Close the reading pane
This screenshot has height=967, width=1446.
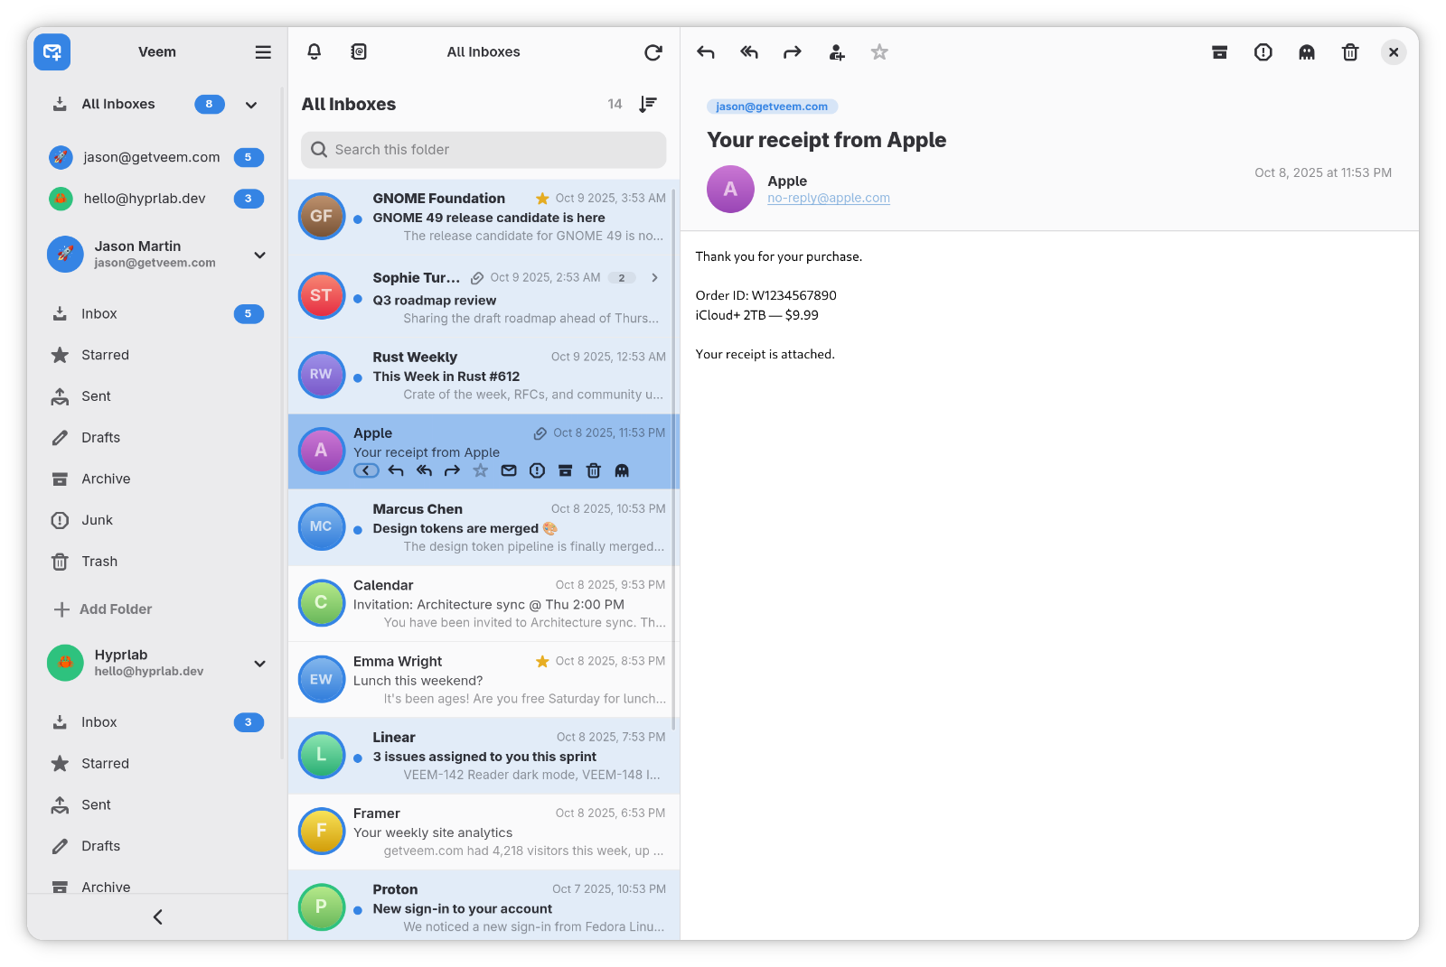1394,52
